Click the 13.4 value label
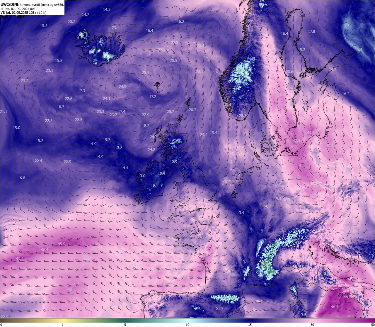The width and height of the screenshot is (375, 327). tap(241, 213)
